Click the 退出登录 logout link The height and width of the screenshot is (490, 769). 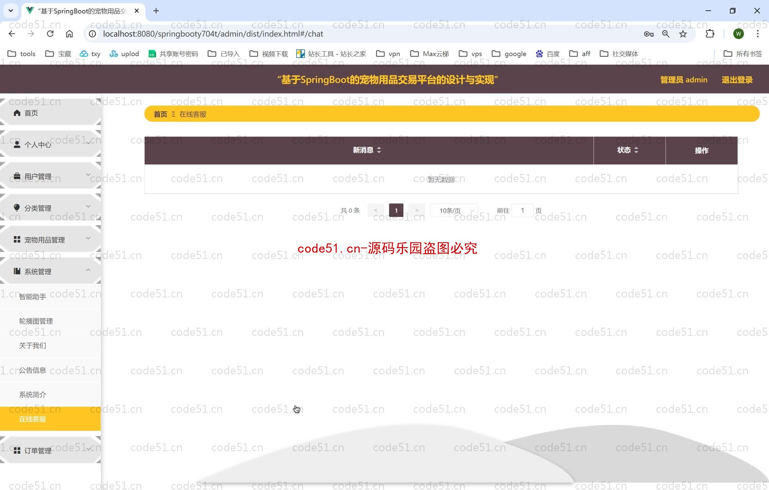(737, 80)
